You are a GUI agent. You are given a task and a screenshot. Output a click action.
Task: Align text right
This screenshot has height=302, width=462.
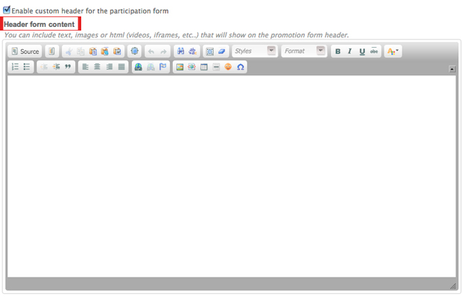(x=110, y=67)
